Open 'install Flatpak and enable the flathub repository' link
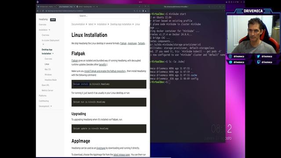This screenshot has width=281, height=158. [x=105, y=71]
